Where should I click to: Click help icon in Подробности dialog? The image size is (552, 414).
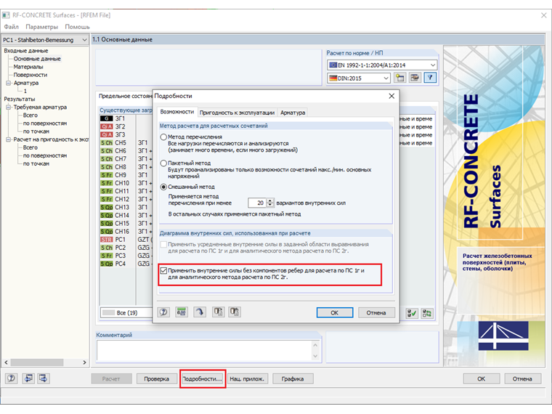163,312
